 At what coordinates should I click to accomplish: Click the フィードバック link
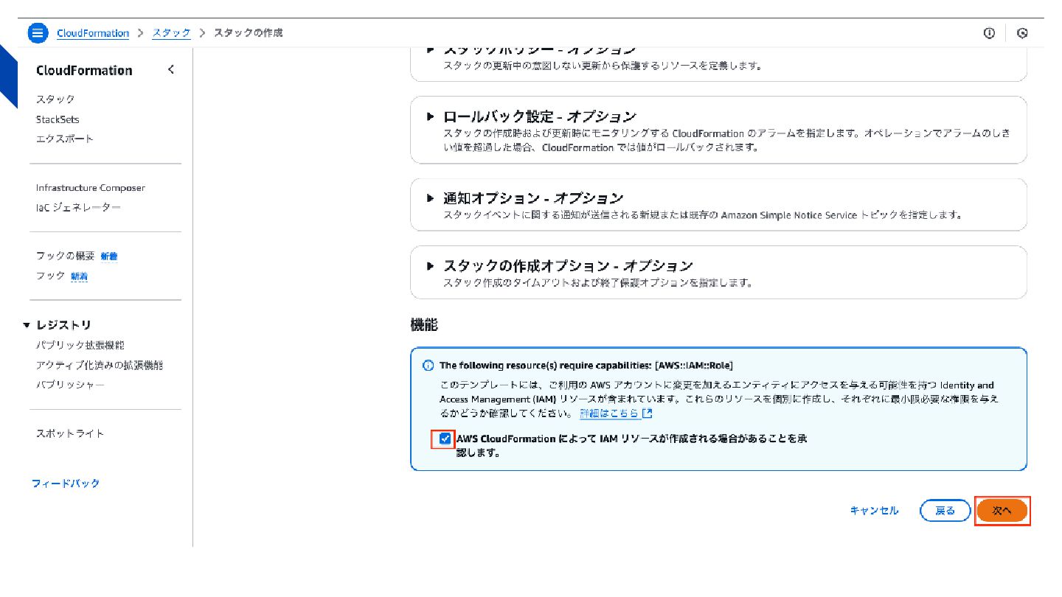coord(66,483)
